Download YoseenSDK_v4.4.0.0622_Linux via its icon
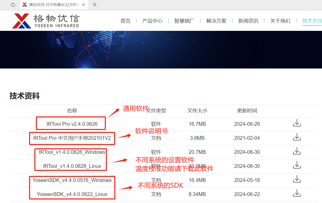 [x=297, y=193]
